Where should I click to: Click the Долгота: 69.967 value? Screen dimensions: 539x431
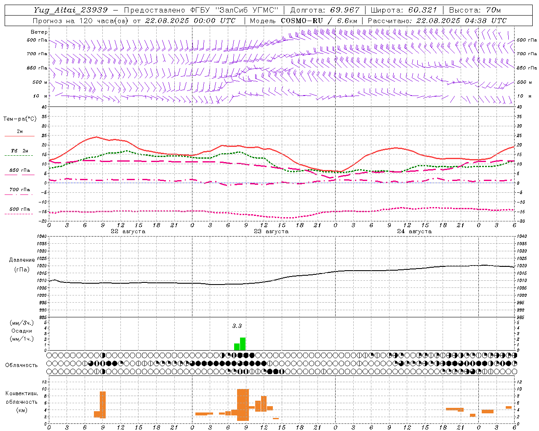325,10
